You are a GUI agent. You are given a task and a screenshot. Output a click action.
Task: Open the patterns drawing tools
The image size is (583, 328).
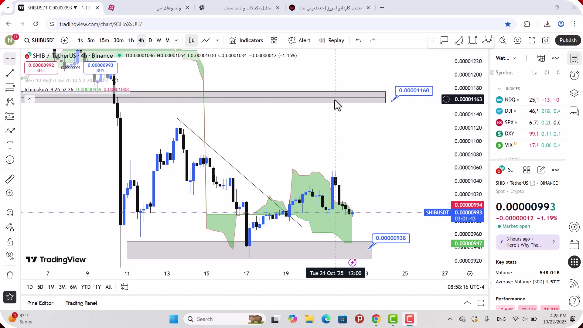click(x=10, y=102)
